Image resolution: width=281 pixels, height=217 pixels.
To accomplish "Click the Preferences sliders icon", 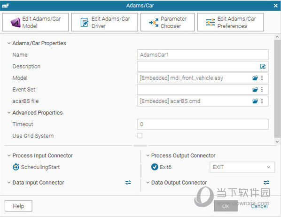I will (211, 23).
